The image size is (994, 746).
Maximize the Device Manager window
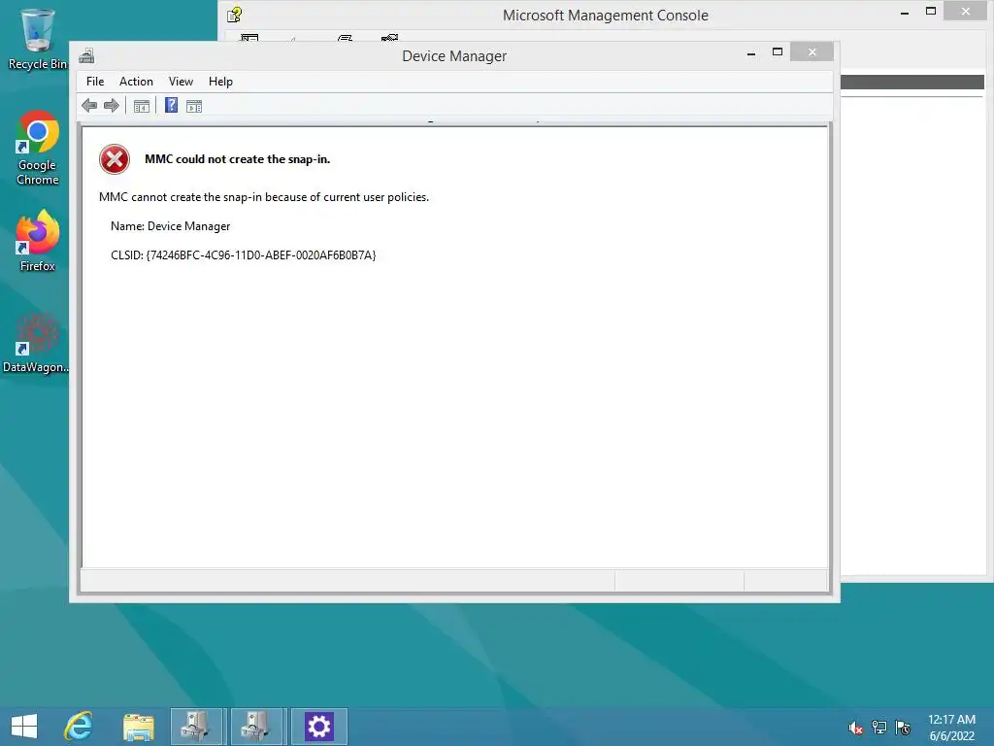click(x=778, y=52)
